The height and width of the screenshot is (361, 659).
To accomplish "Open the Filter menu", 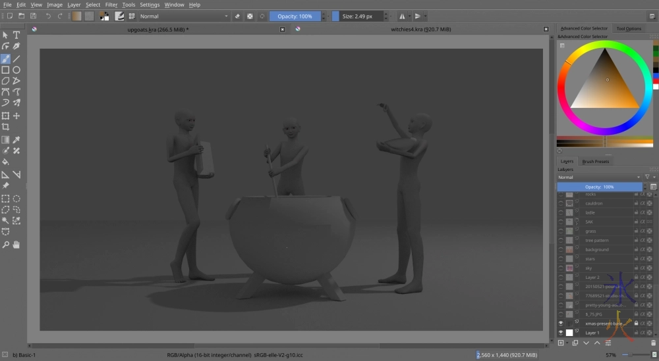I will [x=111, y=5].
